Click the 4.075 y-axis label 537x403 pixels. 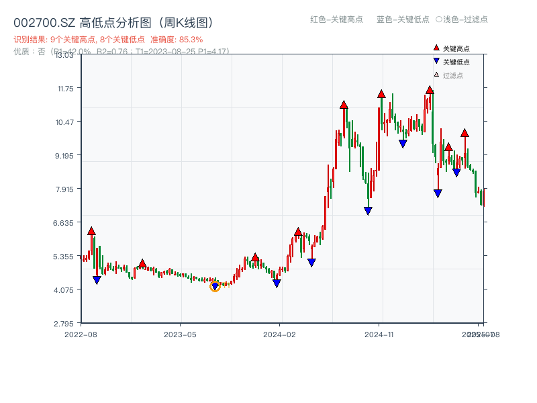pos(63,290)
